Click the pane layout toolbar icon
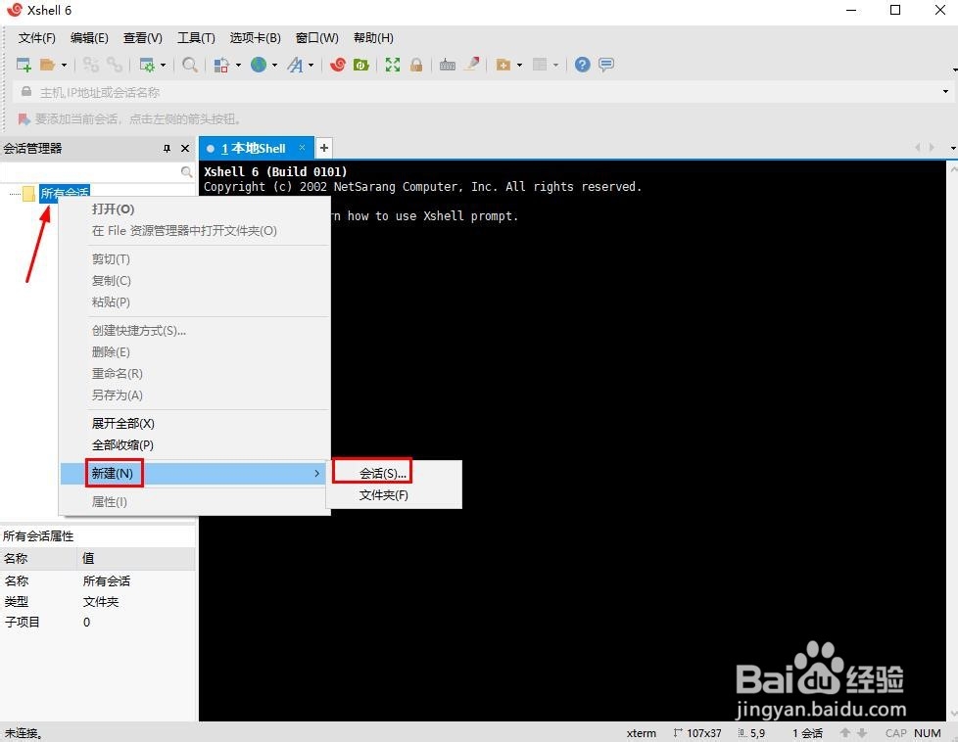The height and width of the screenshot is (742, 958). click(x=540, y=65)
